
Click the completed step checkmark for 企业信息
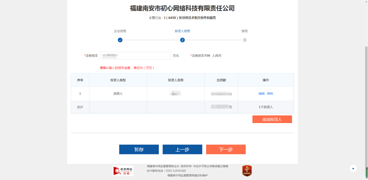pos(120,40)
